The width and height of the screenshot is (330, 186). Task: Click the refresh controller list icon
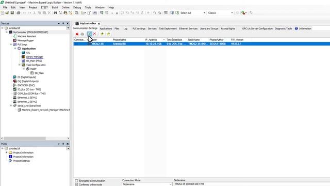coord(89,34)
